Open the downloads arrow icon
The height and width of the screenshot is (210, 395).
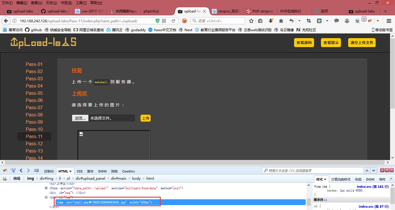point(271,21)
